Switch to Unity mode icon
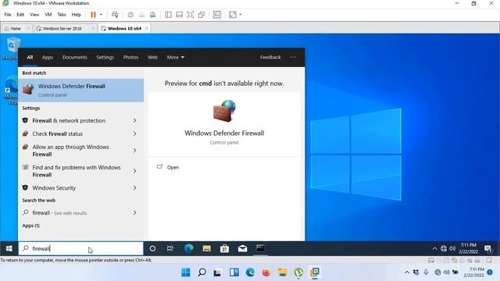 [202, 15]
